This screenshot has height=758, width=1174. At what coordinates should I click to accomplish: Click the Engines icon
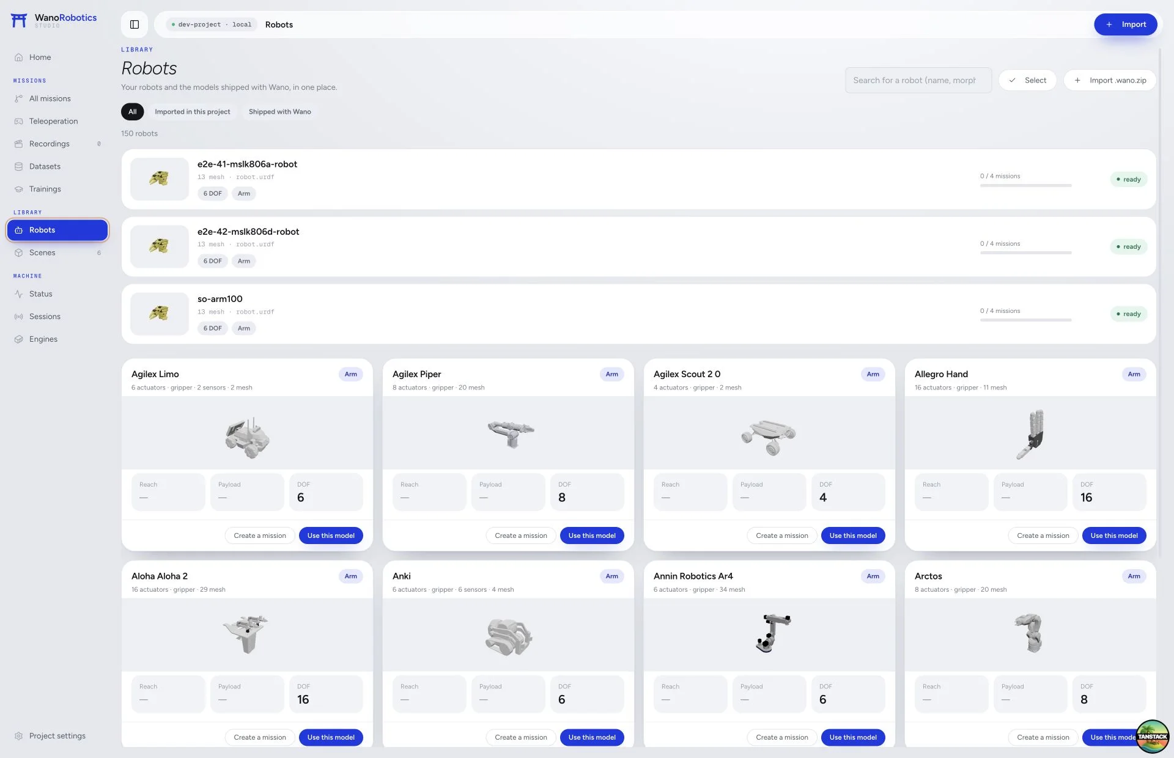click(x=18, y=339)
